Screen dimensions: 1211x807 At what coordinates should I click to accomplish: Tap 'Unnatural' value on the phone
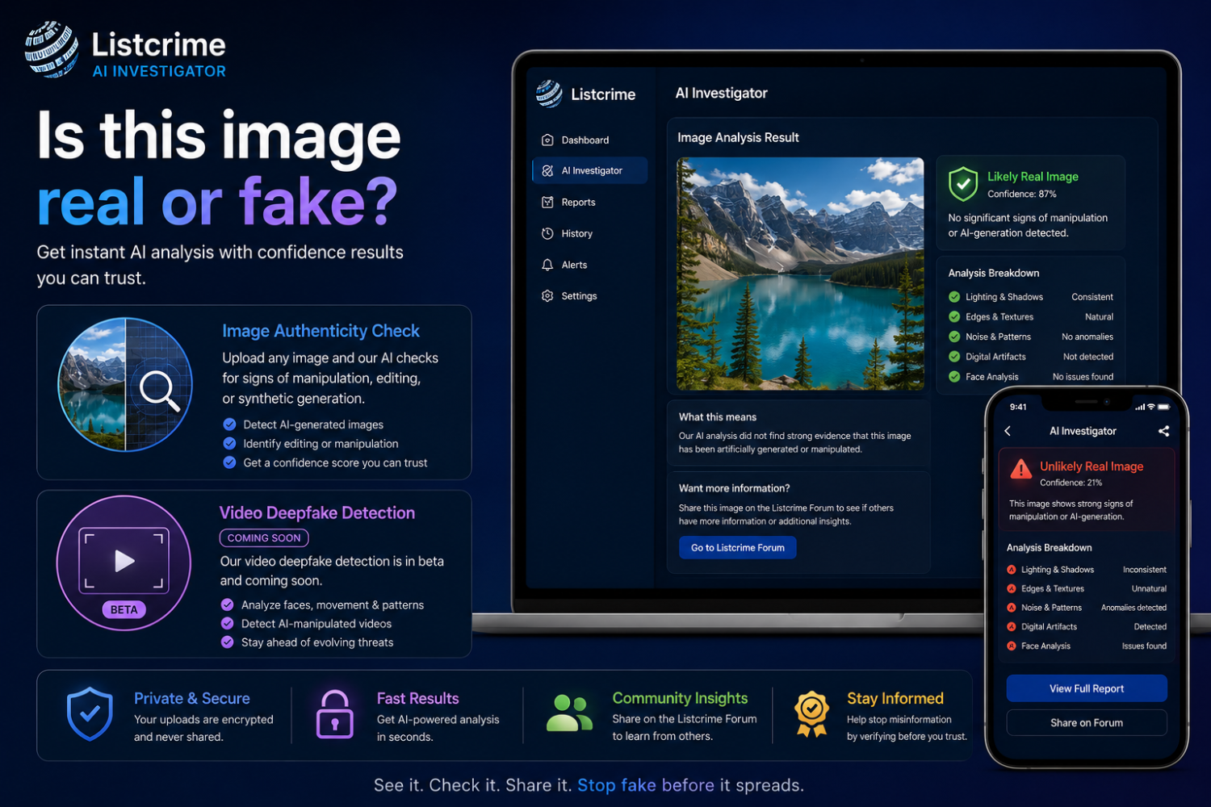pyautogui.click(x=1149, y=589)
